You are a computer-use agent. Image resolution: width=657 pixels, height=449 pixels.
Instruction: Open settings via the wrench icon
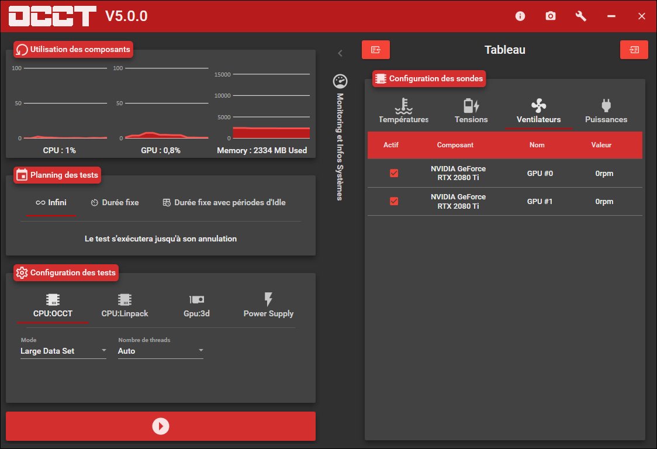pyautogui.click(x=581, y=16)
